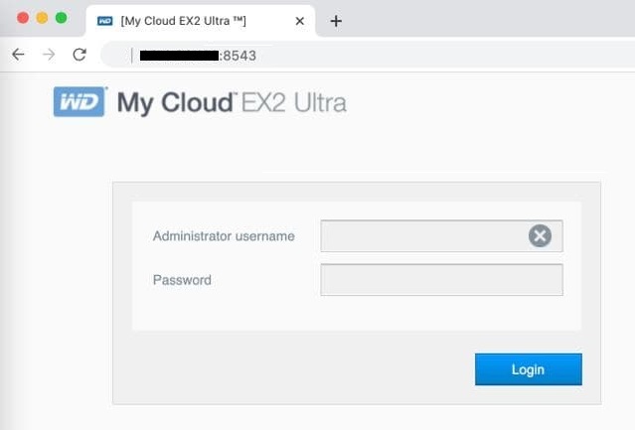This screenshot has width=635, height=430.
Task: Click the green maximize window button
Action: point(62,18)
